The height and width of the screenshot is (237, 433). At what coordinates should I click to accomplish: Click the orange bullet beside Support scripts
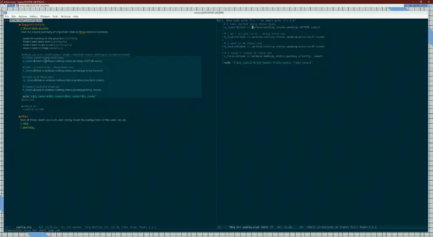tap(19, 25)
